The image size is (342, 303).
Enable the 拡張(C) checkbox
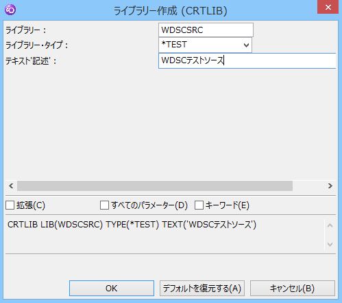[10, 205]
